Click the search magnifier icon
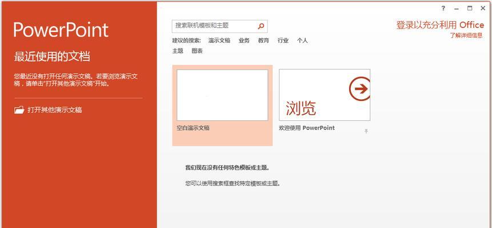The height and width of the screenshot is (228, 492). click(261, 26)
